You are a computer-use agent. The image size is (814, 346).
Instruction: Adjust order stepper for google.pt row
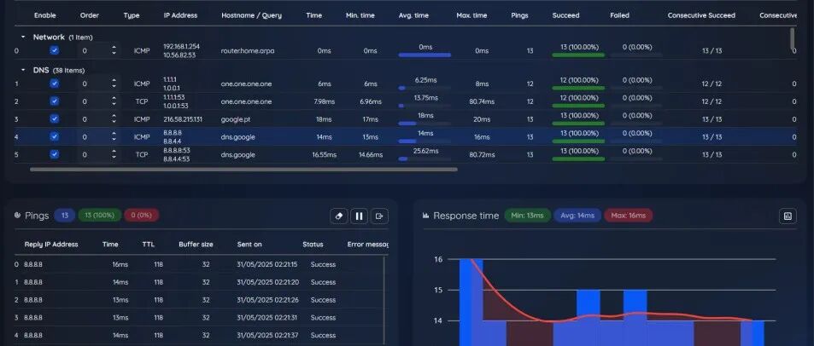(x=114, y=118)
